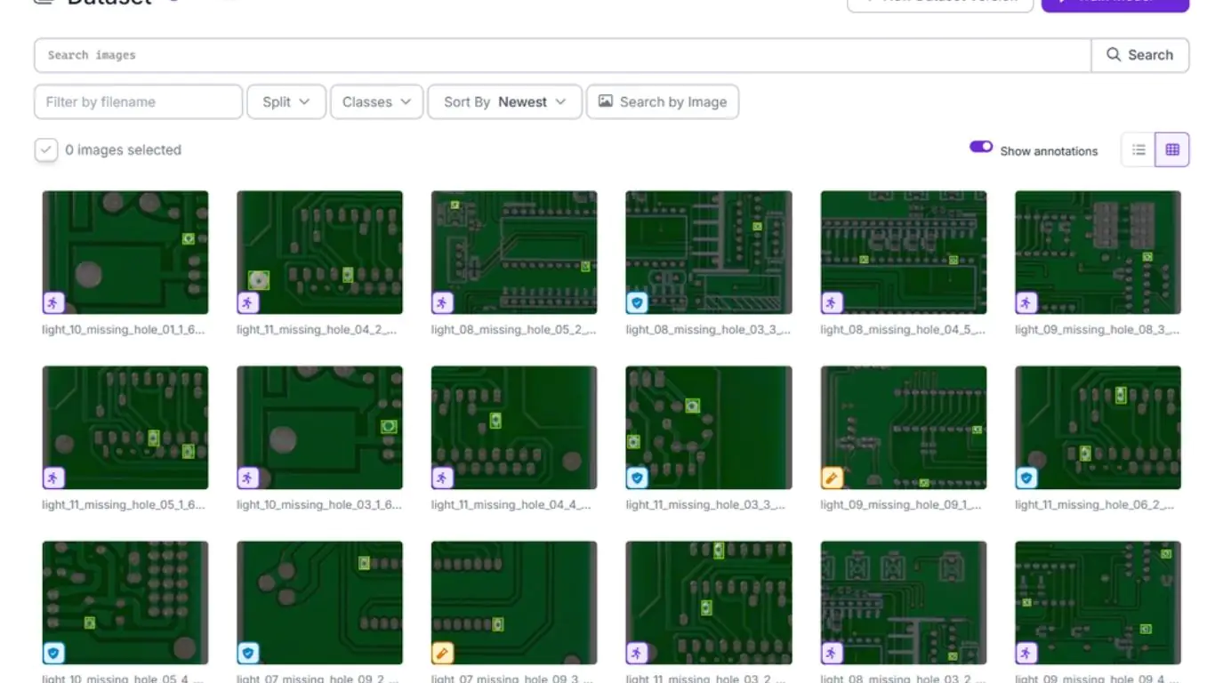Viewport: 1215px width, 683px height.
Task: Click the Train Model button
Action: [x=1114, y=3]
